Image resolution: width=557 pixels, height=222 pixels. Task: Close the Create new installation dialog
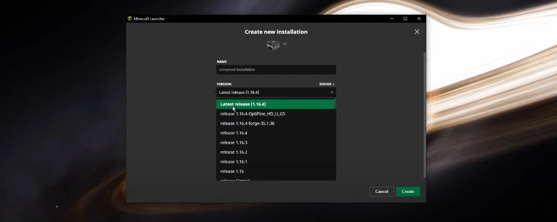click(417, 32)
